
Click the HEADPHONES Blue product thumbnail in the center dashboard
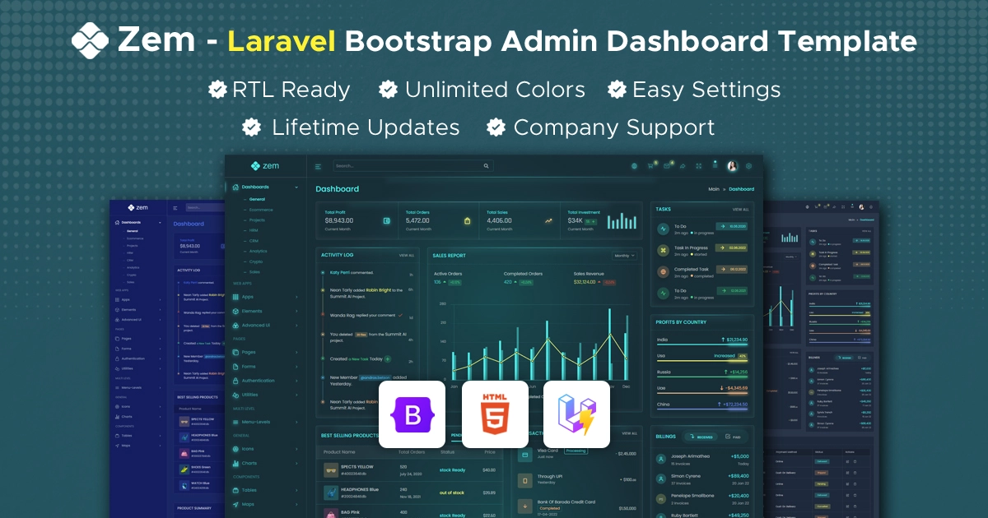pos(331,493)
